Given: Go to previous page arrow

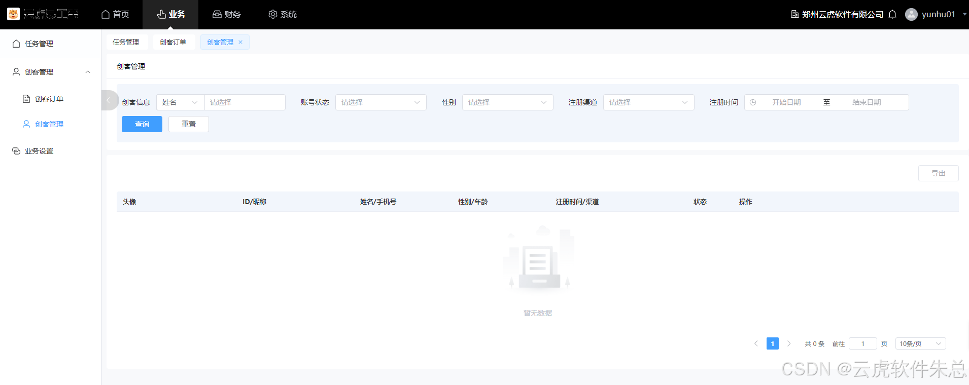Looking at the screenshot, I should [x=756, y=343].
